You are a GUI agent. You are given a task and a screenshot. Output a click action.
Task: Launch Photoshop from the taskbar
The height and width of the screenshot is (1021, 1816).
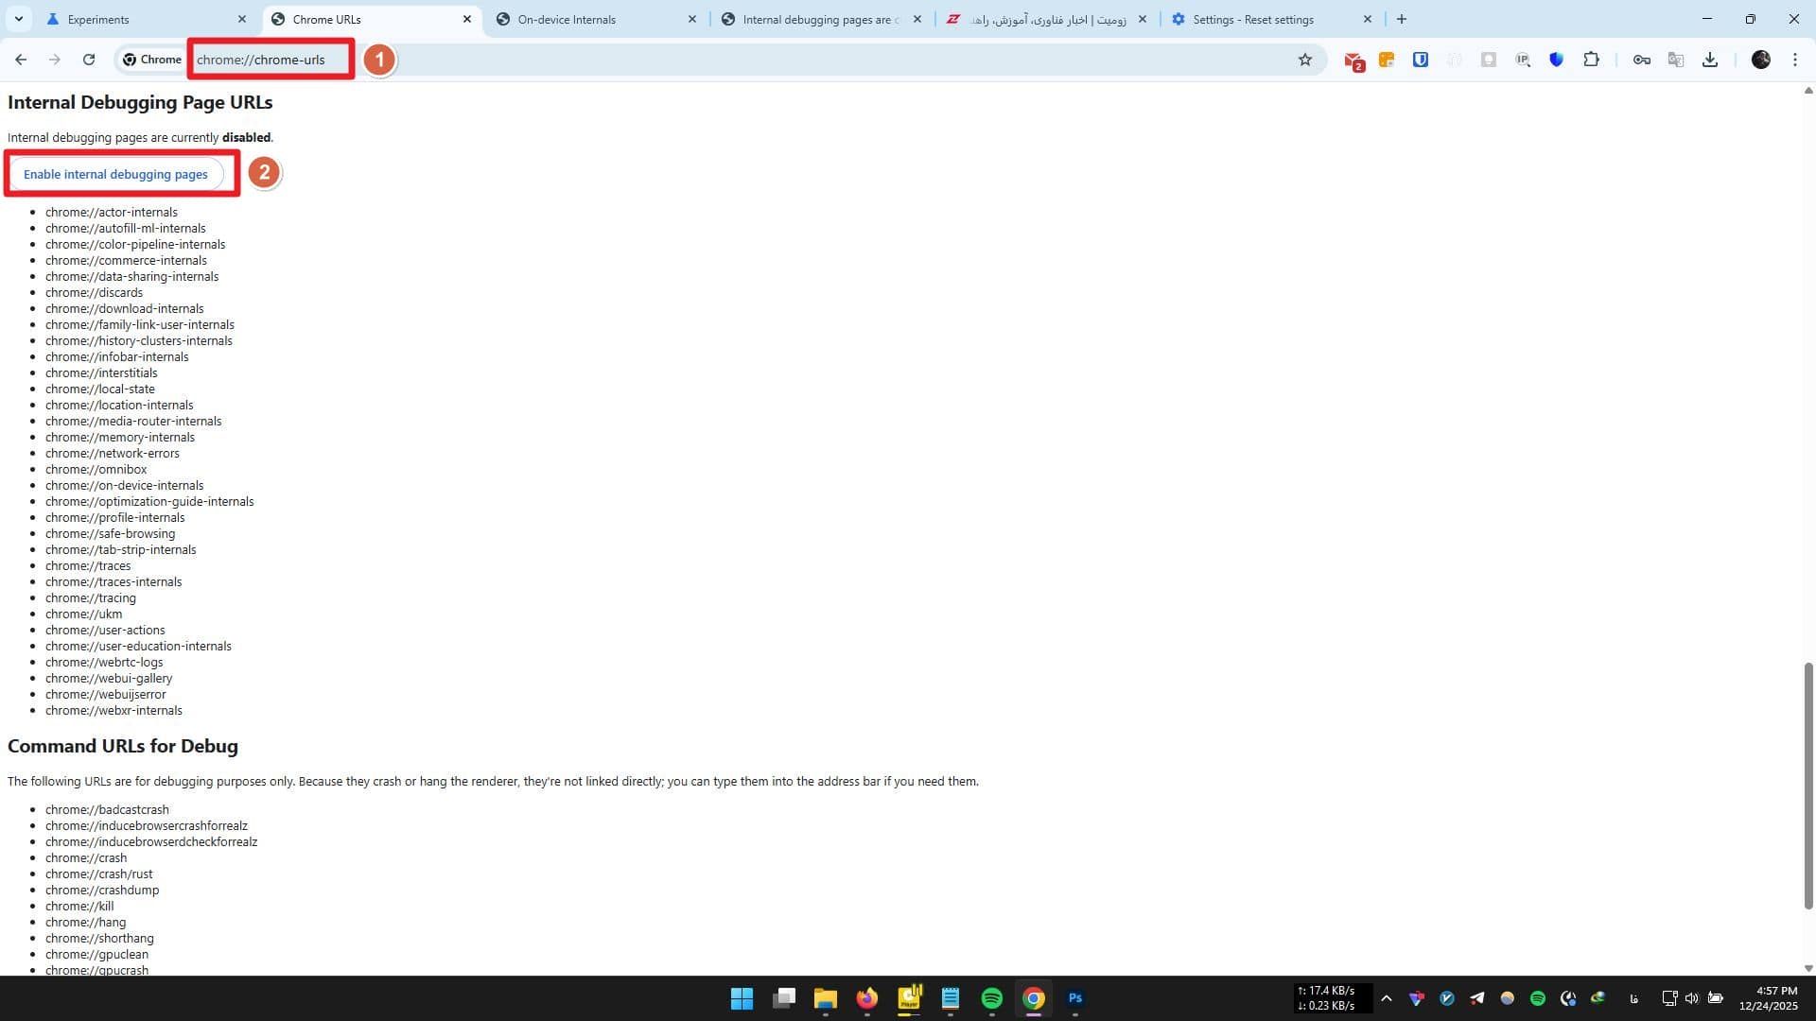click(1074, 998)
